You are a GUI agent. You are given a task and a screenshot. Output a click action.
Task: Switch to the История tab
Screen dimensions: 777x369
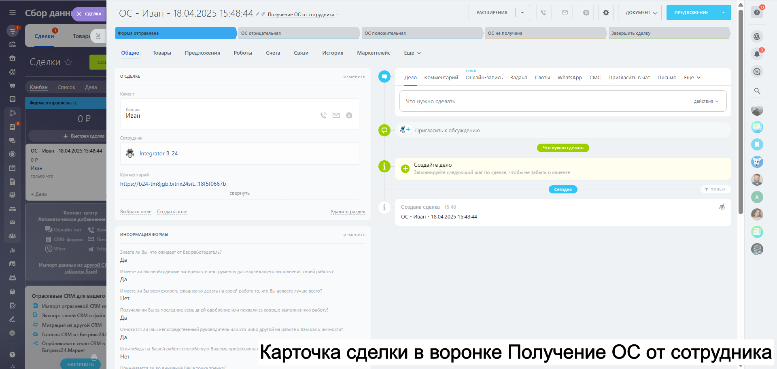[332, 53]
